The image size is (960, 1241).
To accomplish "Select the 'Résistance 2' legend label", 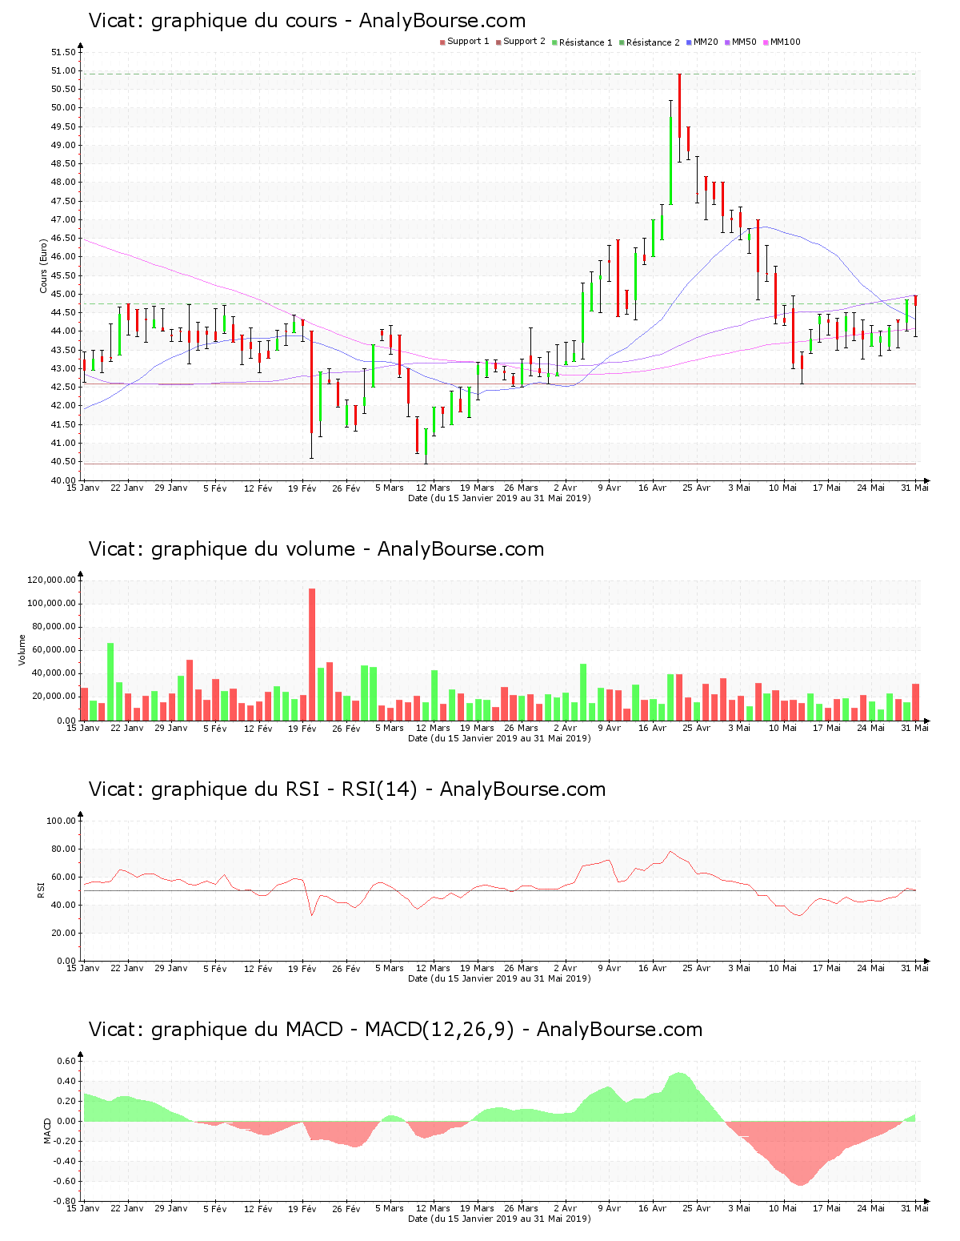I will pyautogui.click(x=653, y=42).
